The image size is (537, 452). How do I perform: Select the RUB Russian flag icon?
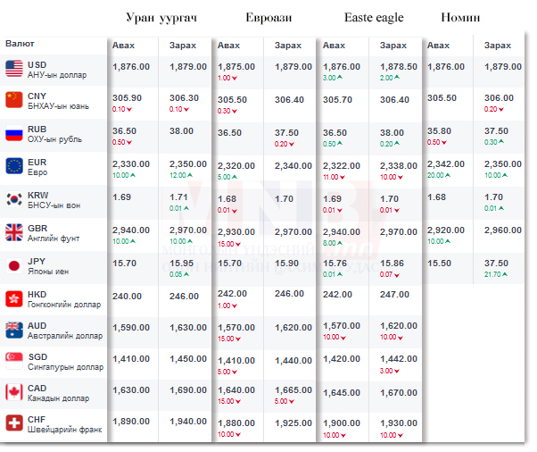13,134
